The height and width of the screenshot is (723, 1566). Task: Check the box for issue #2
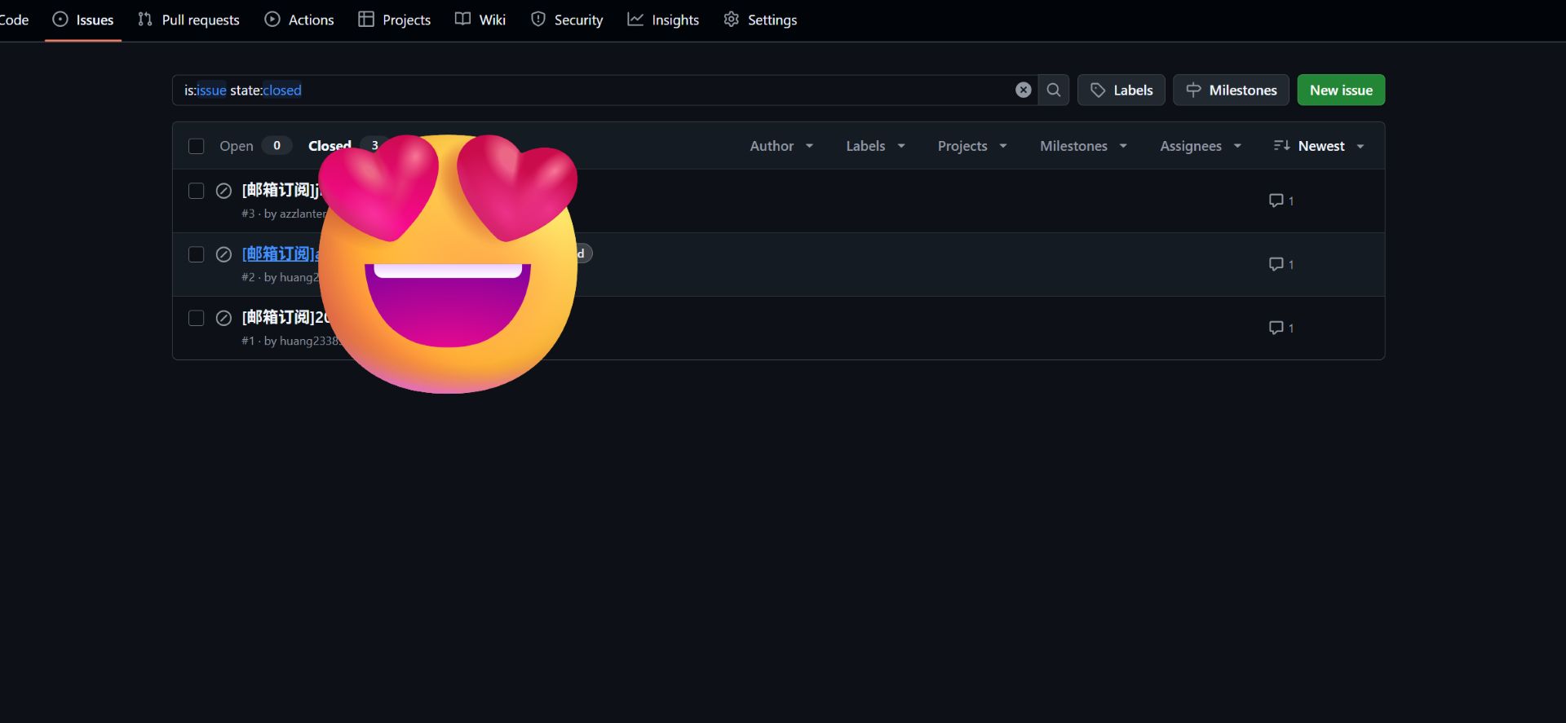196,254
